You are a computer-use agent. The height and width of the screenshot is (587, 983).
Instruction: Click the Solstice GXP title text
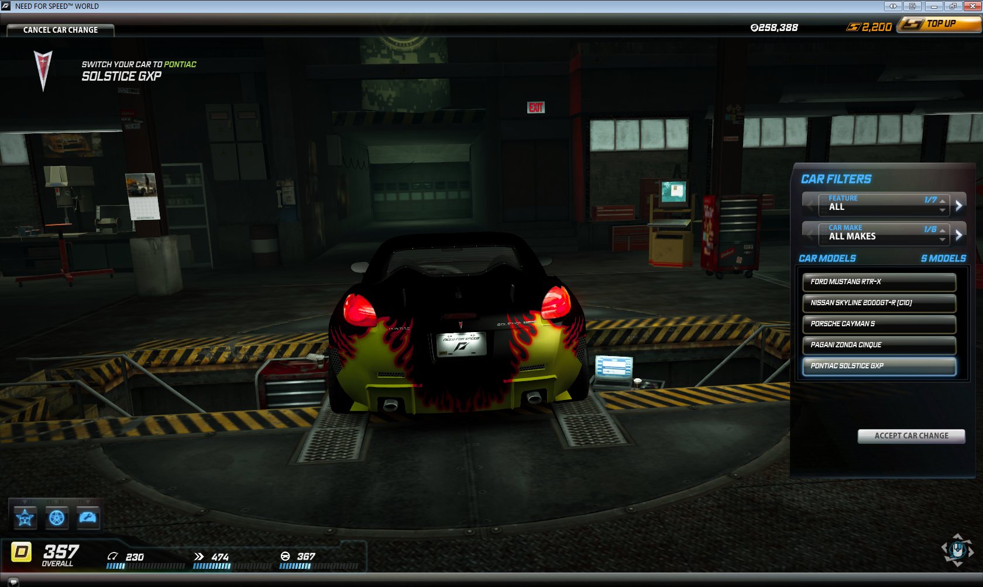tap(121, 76)
